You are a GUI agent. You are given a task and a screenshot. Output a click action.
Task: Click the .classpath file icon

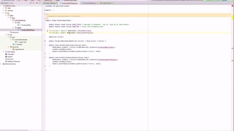pos(6,54)
